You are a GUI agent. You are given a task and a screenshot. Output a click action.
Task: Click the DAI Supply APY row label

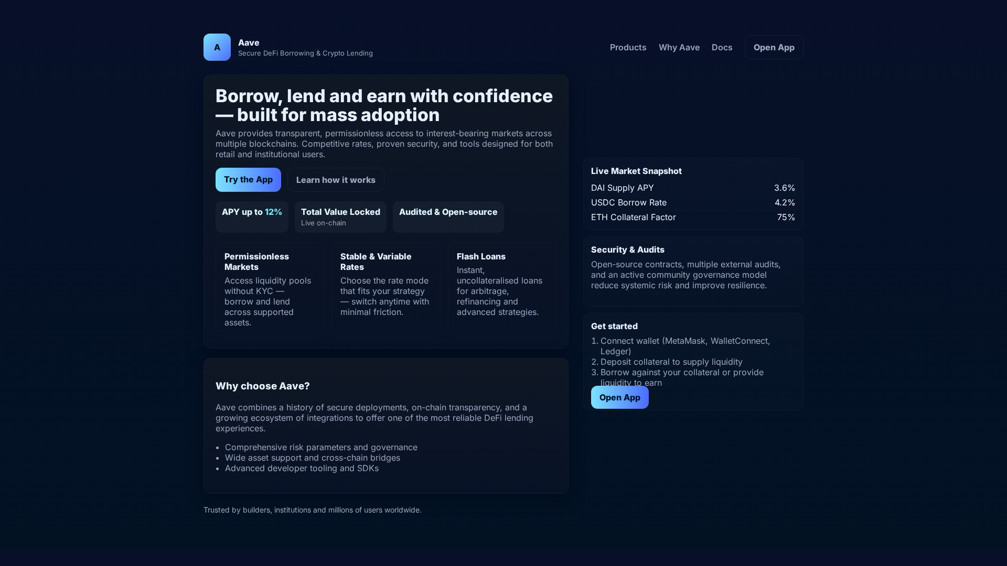pos(623,188)
